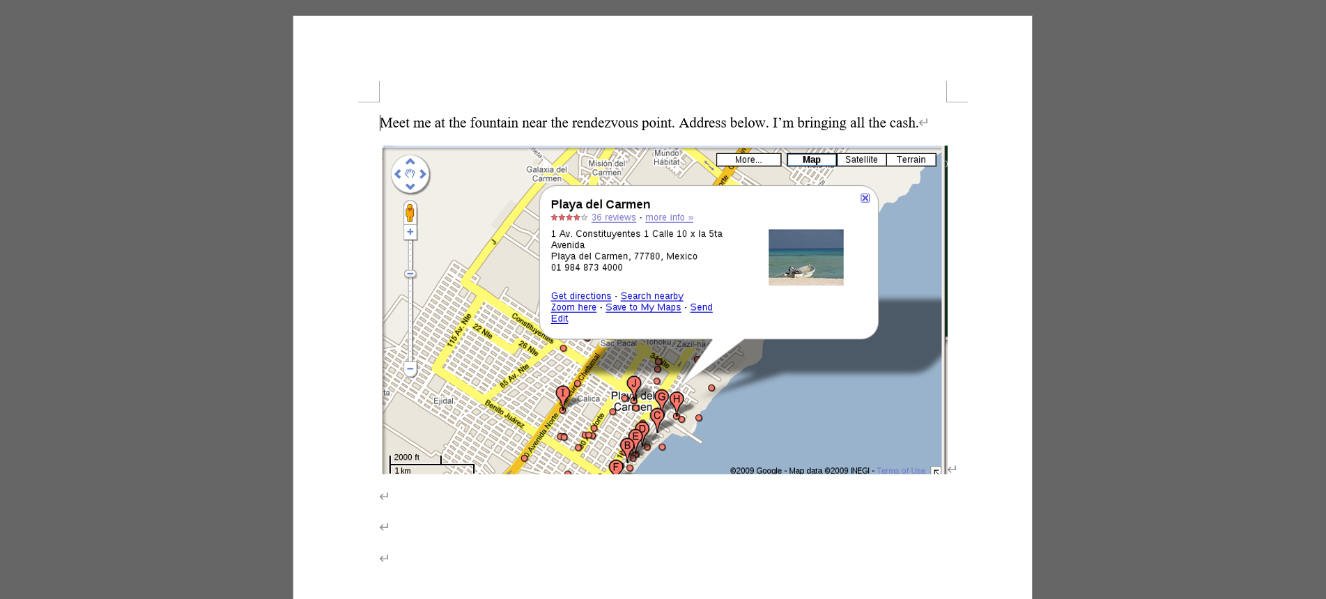Select map marker D
This screenshot has width=1326, height=599.
coord(642,428)
